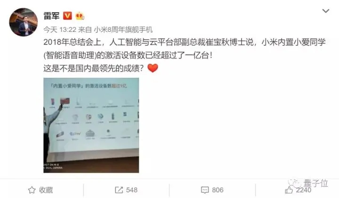The image size is (339, 198).
Task: Click the repost share icon
Action: (119, 190)
